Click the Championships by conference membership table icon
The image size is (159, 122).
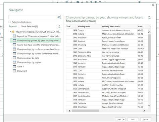14,49
